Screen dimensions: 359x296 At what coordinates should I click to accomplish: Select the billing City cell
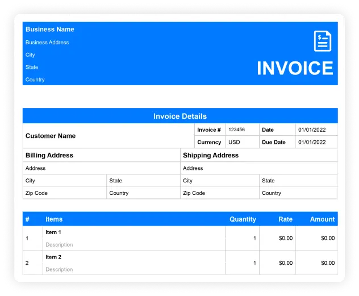pos(65,181)
